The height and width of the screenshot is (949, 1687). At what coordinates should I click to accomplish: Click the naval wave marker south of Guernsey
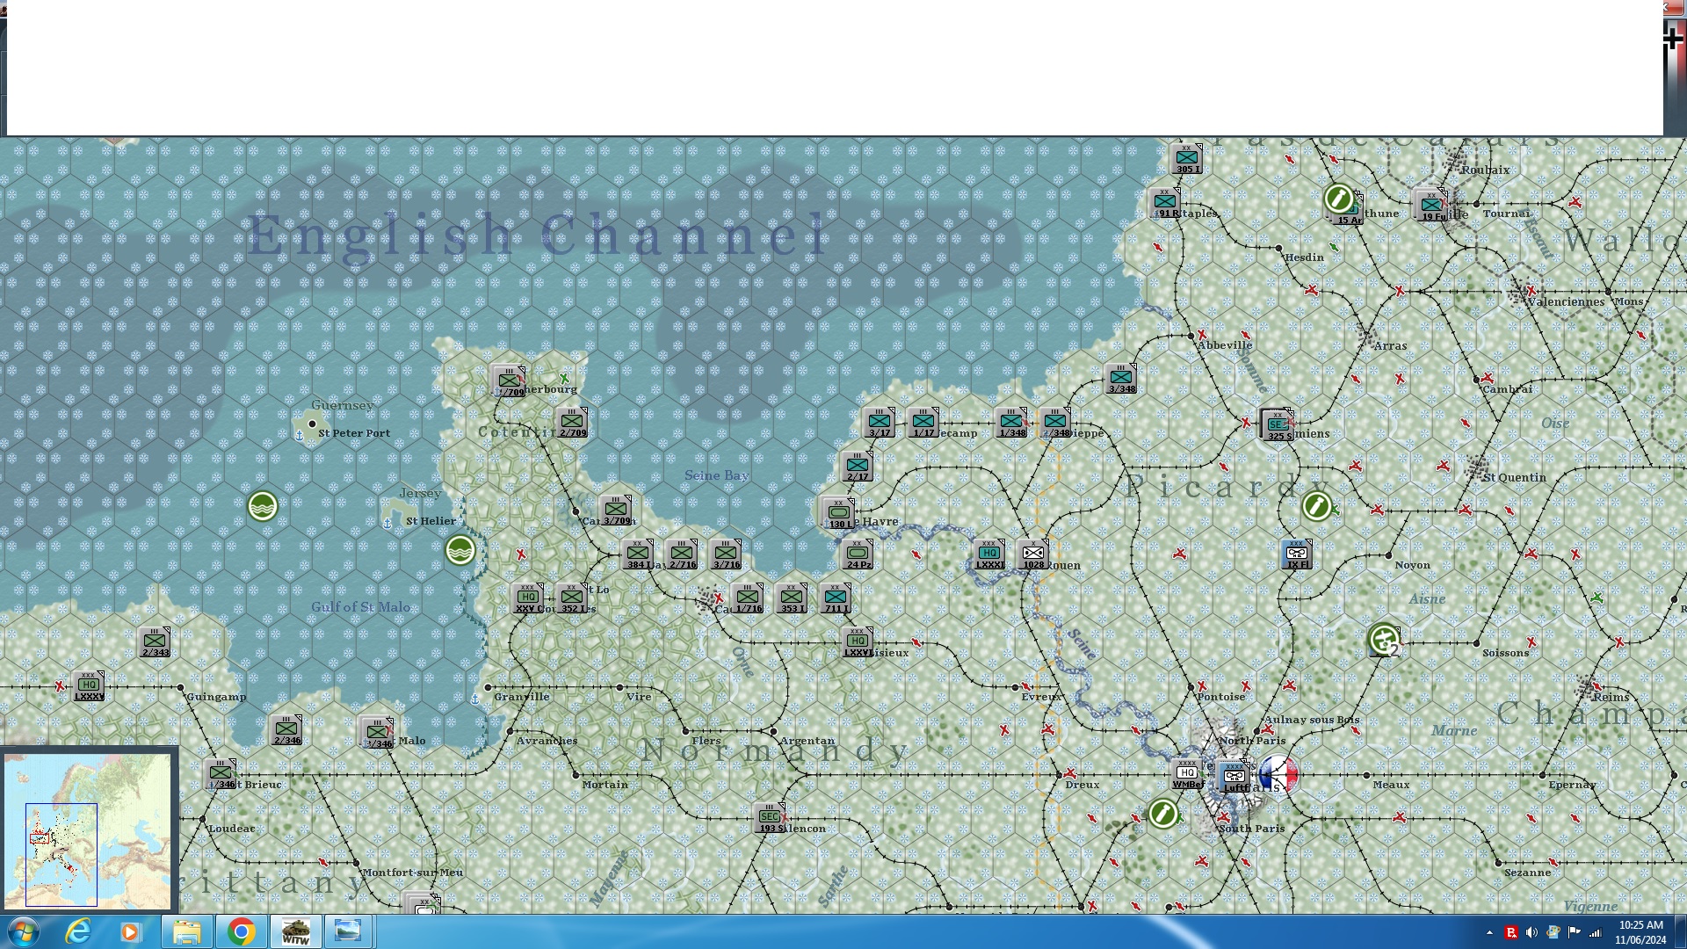pyautogui.click(x=263, y=506)
